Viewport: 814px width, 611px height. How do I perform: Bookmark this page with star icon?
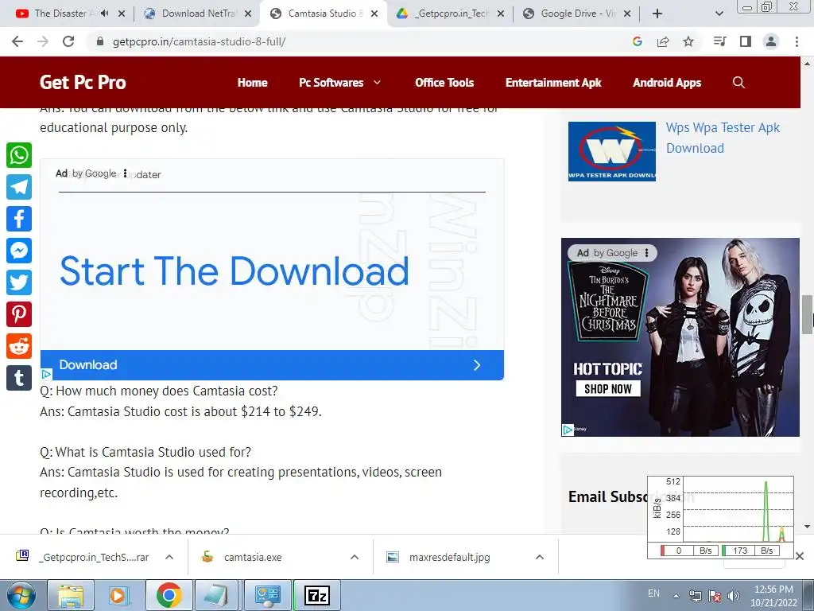pos(688,41)
